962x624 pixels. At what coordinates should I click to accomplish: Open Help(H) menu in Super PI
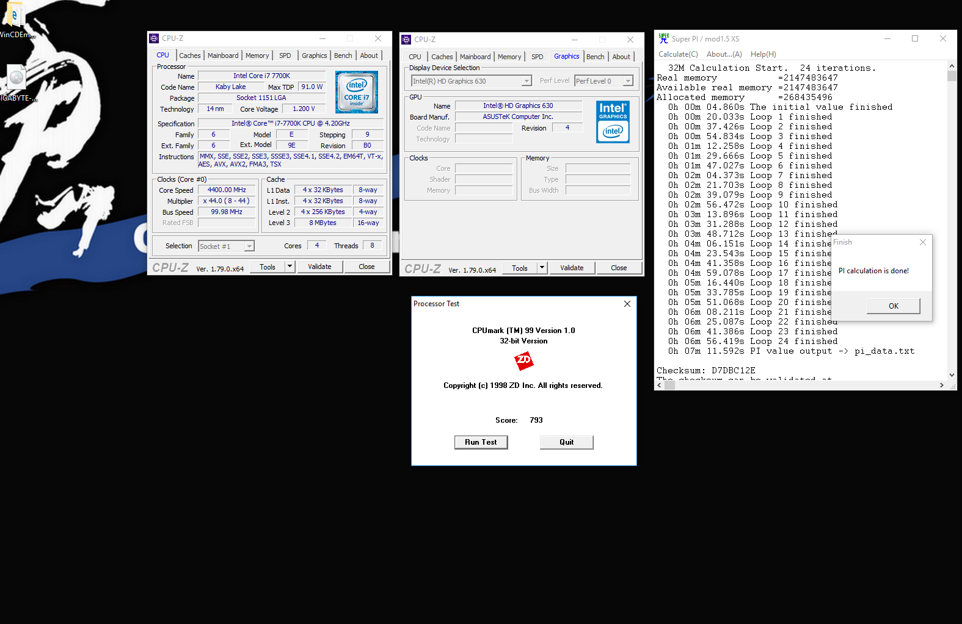(x=763, y=54)
